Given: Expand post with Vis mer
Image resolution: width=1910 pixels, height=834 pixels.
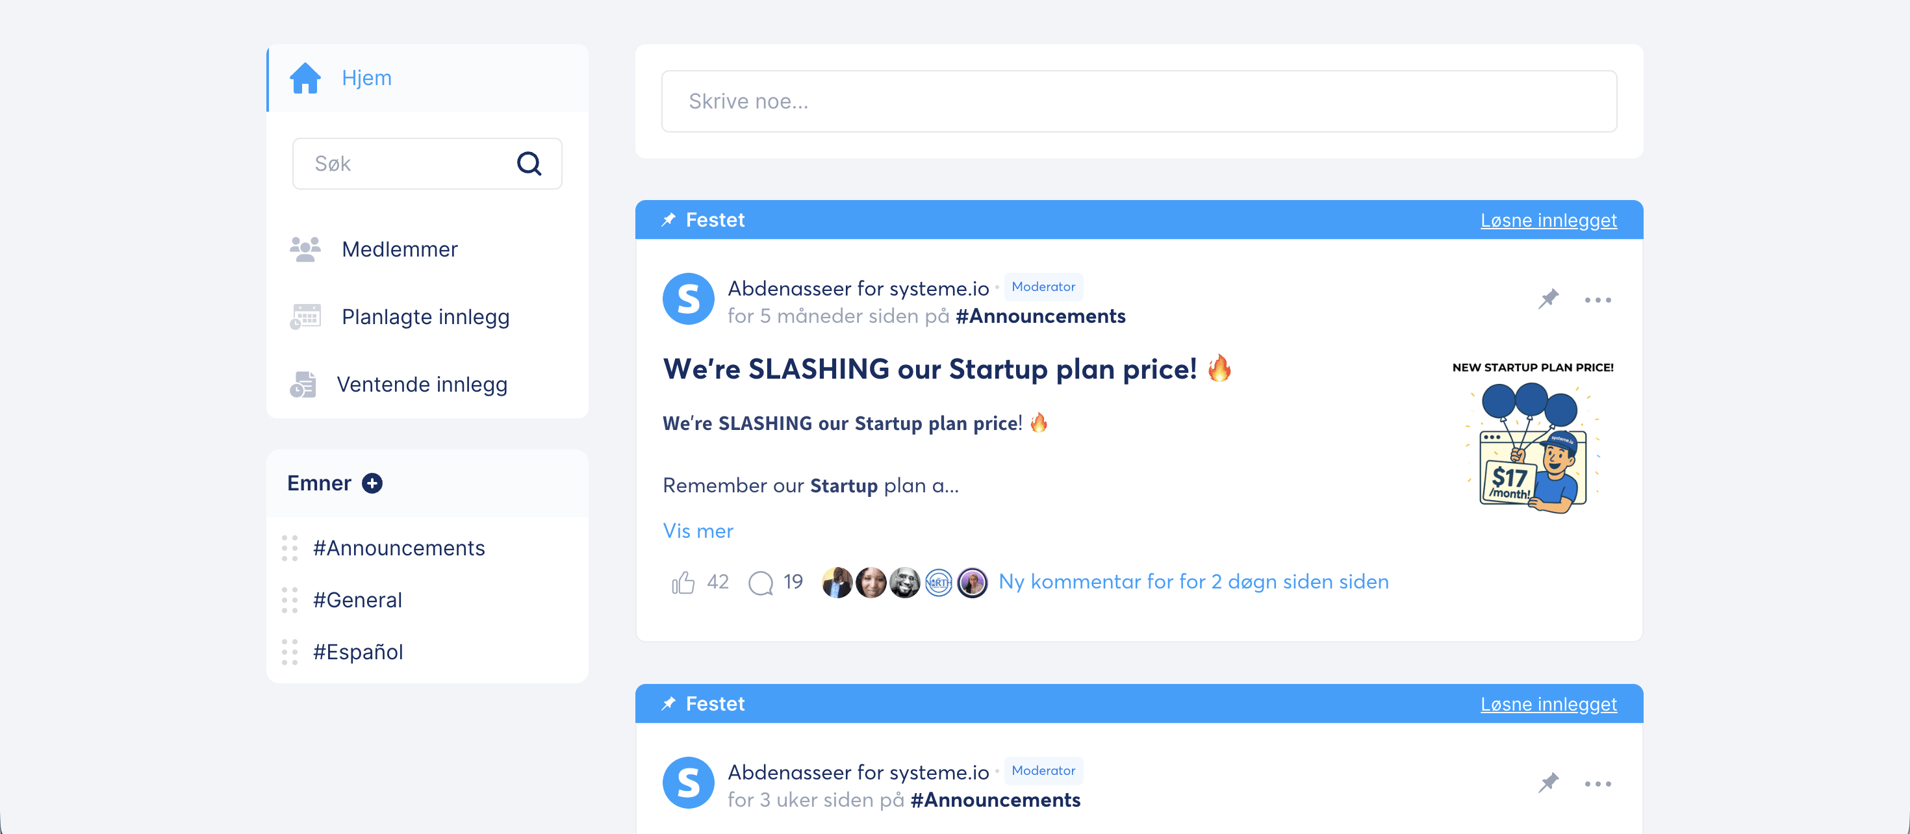Looking at the screenshot, I should point(698,531).
